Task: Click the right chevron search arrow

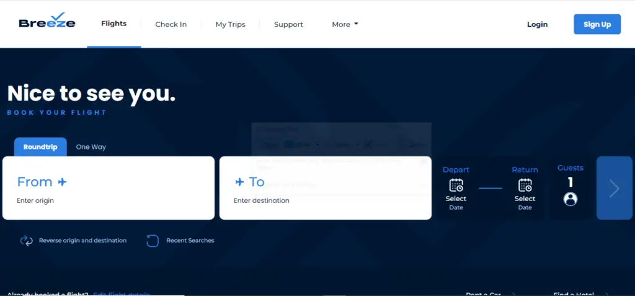Action: (x=615, y=188)
